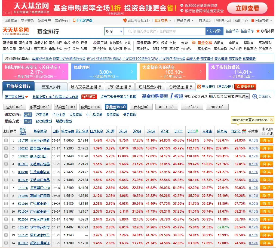Open 点击下载天天基金手机版 link
Viewport: 276px width, 248px height.
[118, 97]
